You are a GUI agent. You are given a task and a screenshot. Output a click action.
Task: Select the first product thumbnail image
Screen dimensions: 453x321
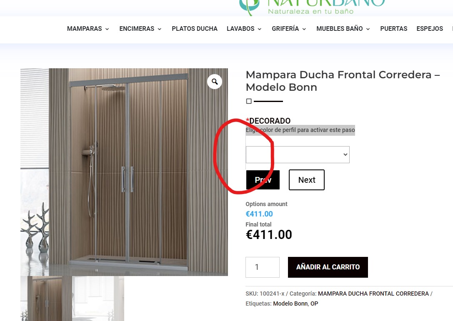(46, 299)
